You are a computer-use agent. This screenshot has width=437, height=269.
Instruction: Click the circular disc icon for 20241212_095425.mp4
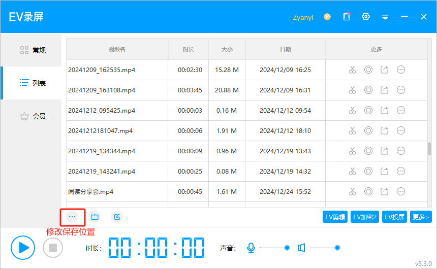[368, 110]
